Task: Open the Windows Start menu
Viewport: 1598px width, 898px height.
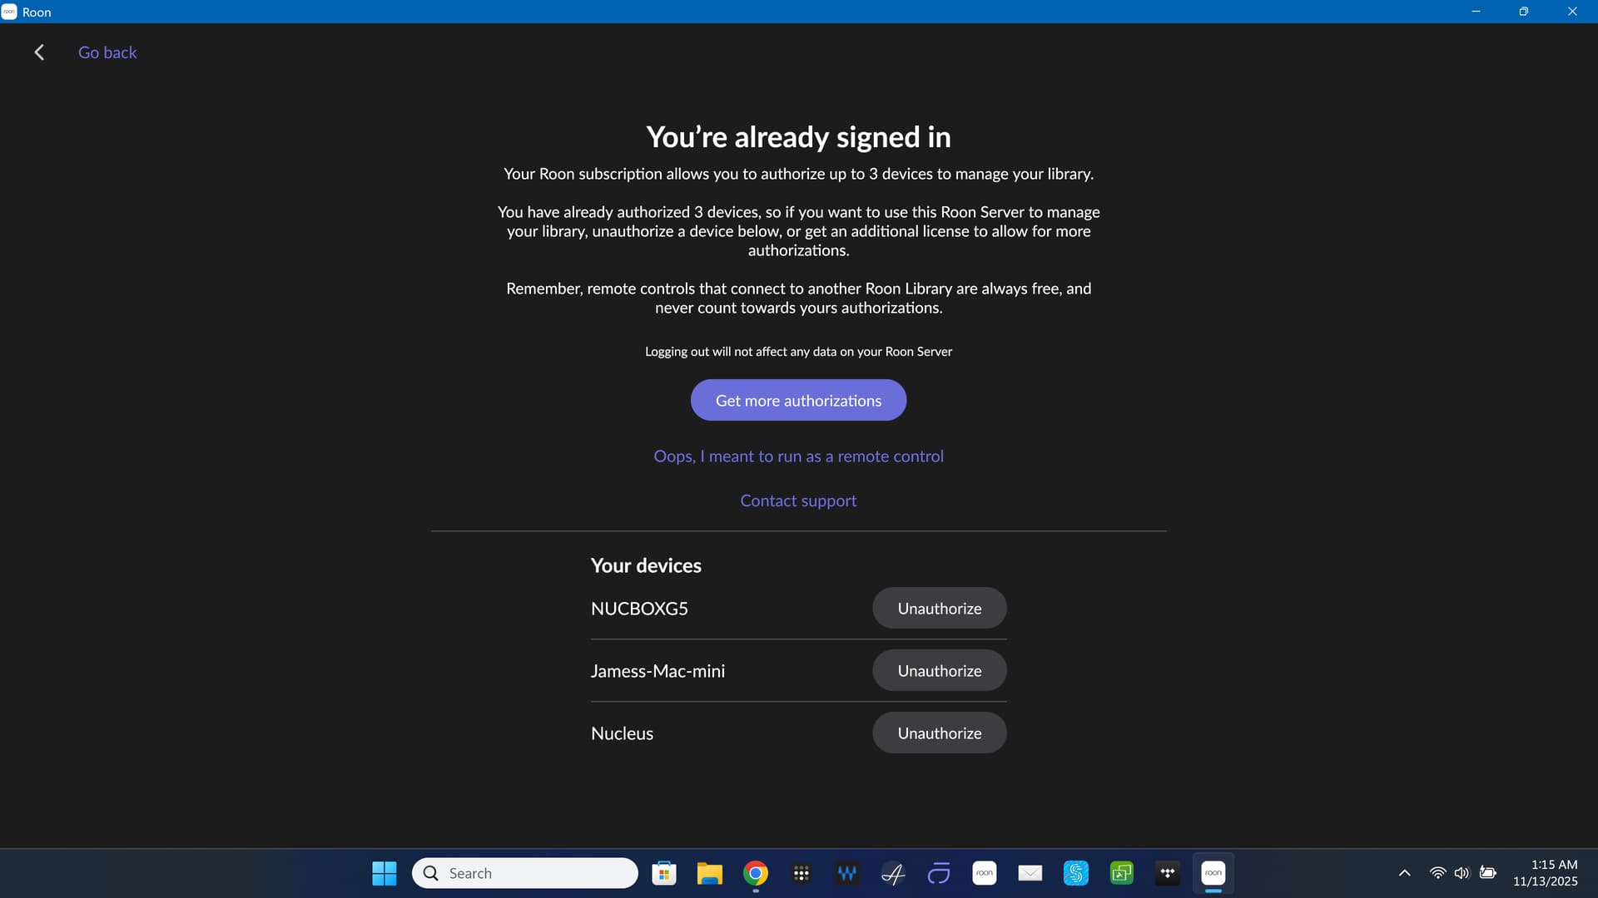Action: click(384, 873)
